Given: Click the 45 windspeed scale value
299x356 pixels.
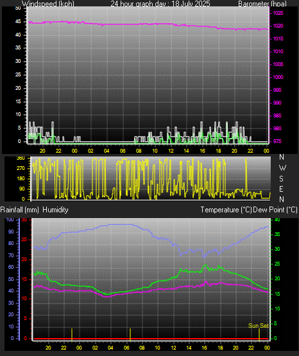Looking at the screenshot, I should click(x=18, y=22).
